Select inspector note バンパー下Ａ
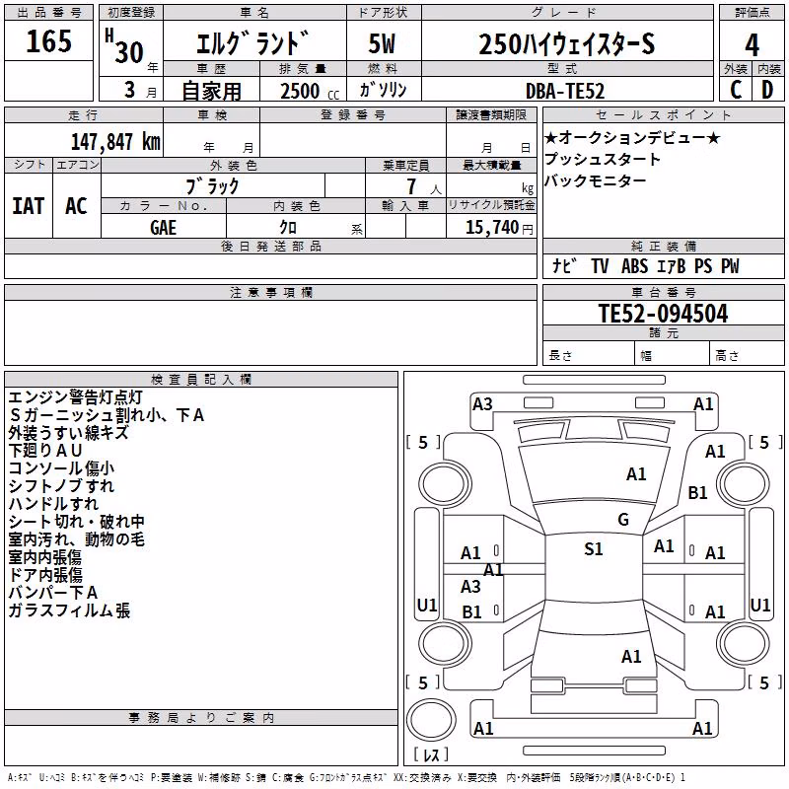Screen dimensions: 789x789 (x=53, y=593)
